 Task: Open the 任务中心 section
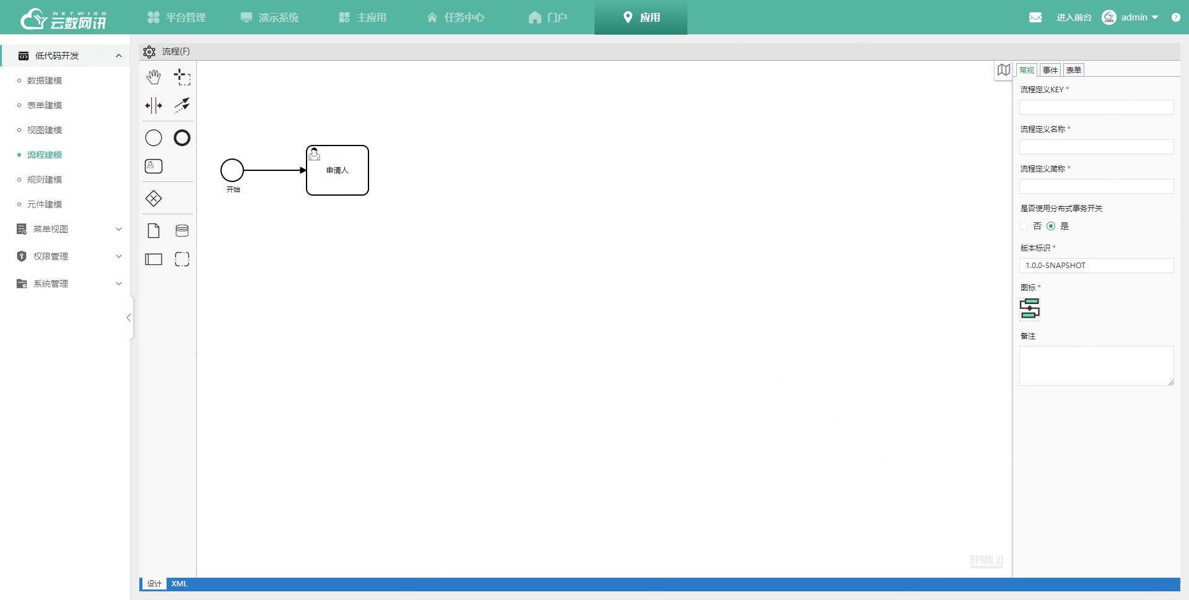455,17
